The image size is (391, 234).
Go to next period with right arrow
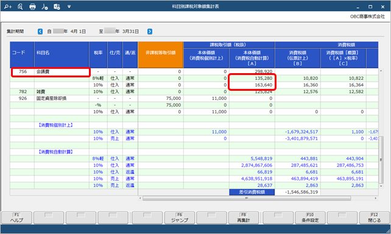tap(150, 32)
